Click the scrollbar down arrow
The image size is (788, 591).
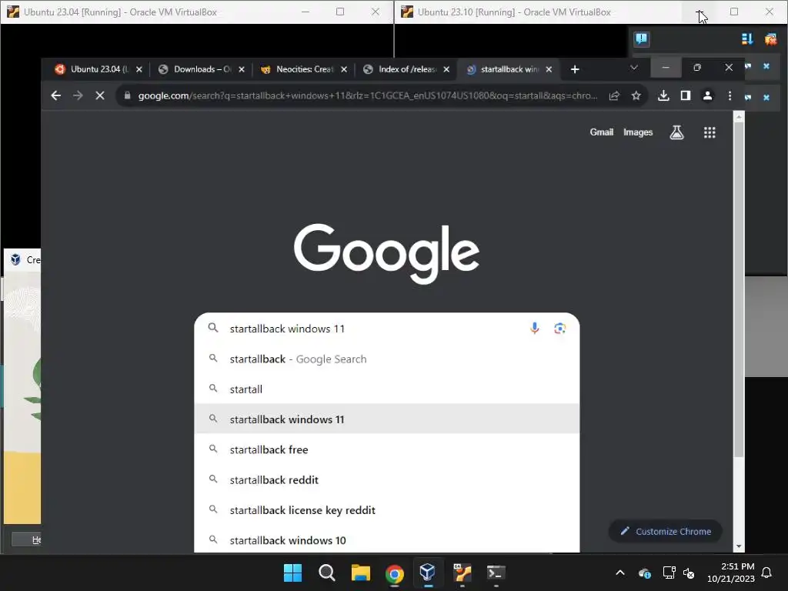click(738, 546)
